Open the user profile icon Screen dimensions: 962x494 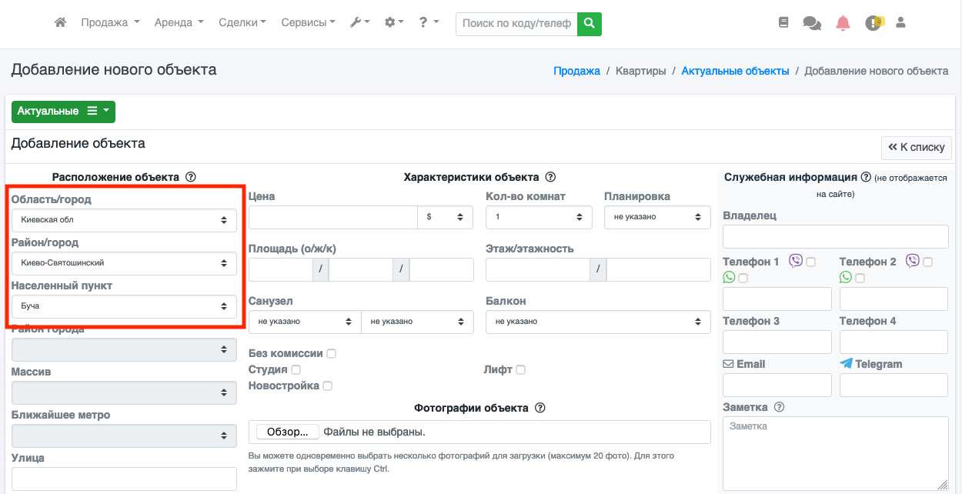click(x=900, y=23)
